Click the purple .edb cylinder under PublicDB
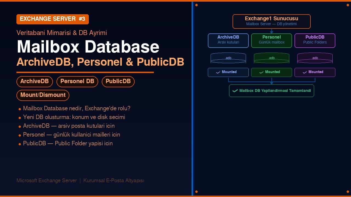This screenshot has height=197, width=351. click(315, 58)
